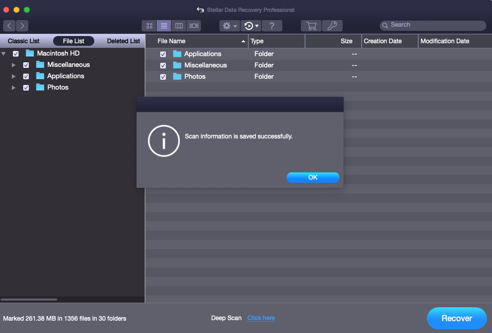Switch to the Classic List tab
This screenshot has height=333, width=492.
[24, 41]
